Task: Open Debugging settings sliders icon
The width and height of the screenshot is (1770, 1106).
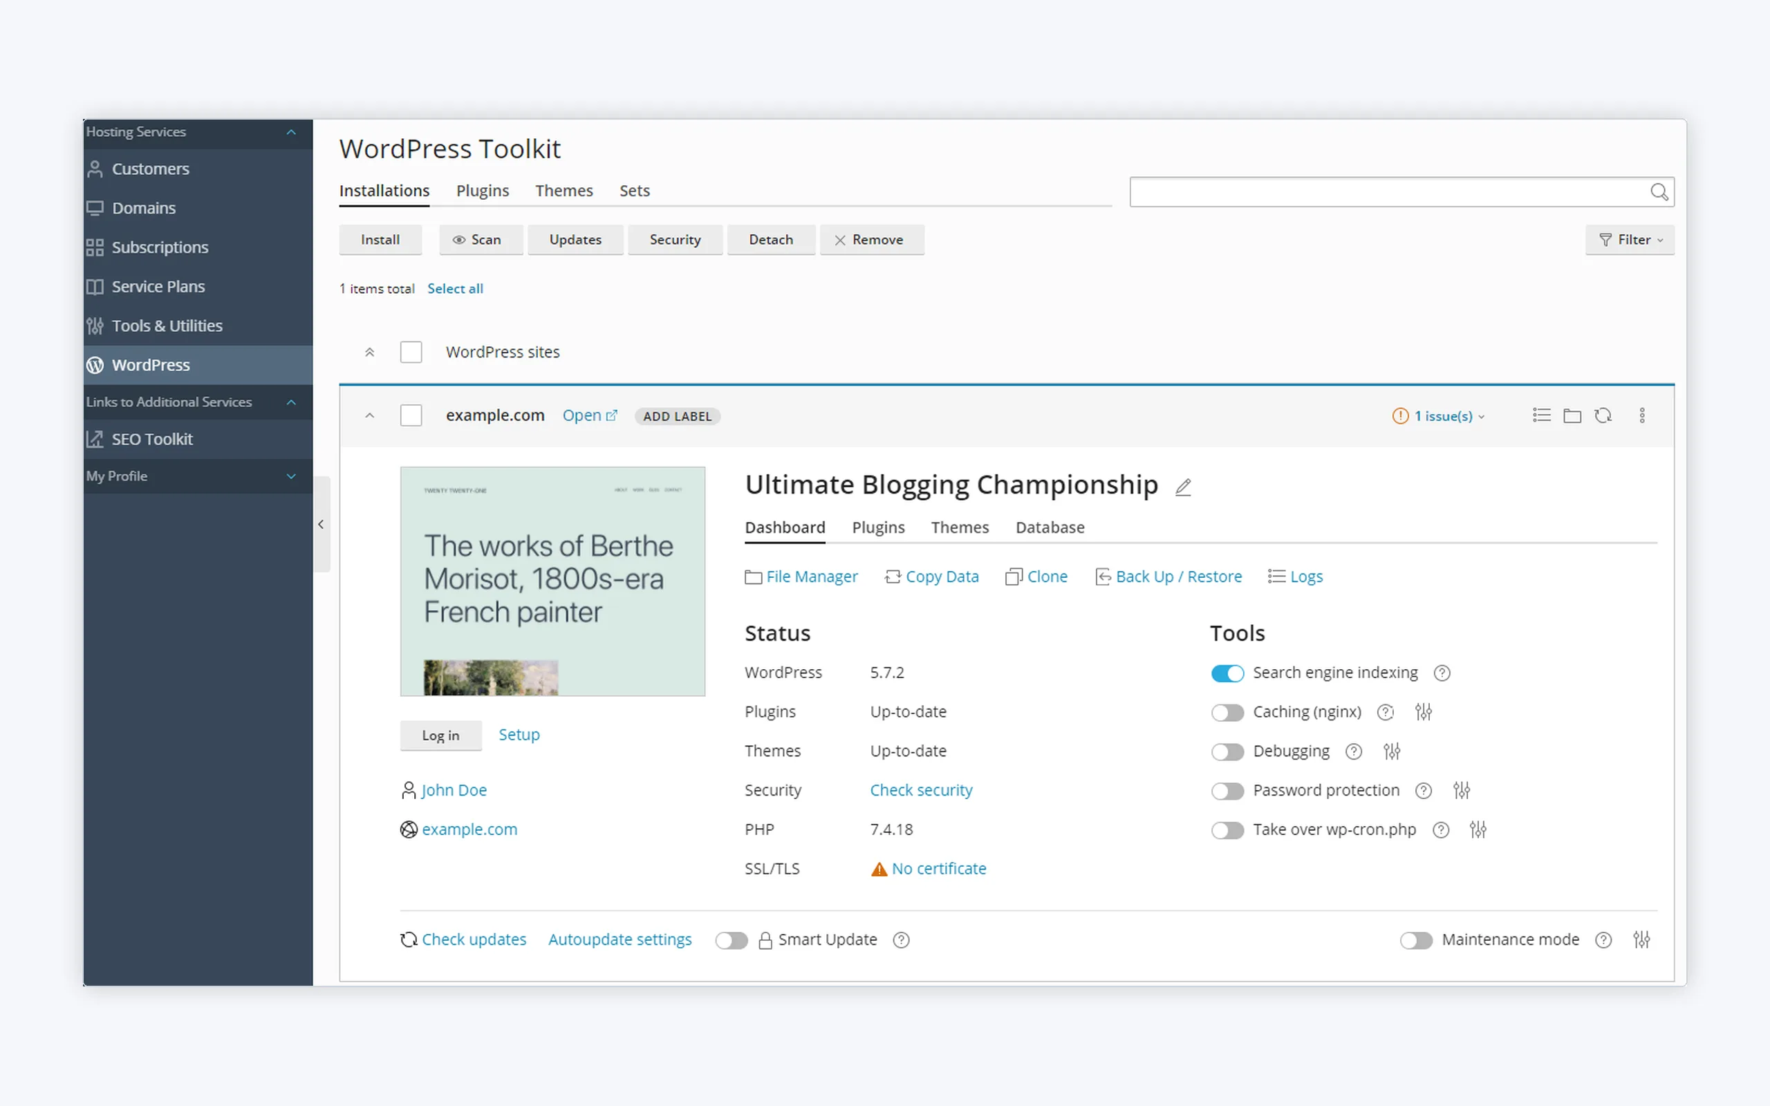Action: click(1392, 751)
